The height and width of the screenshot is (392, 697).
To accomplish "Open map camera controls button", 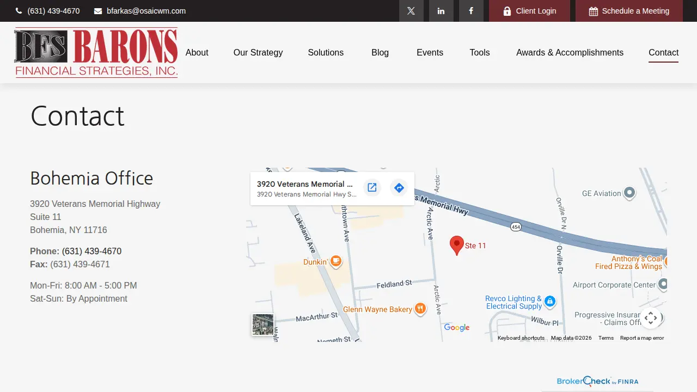I will [651, 318].
